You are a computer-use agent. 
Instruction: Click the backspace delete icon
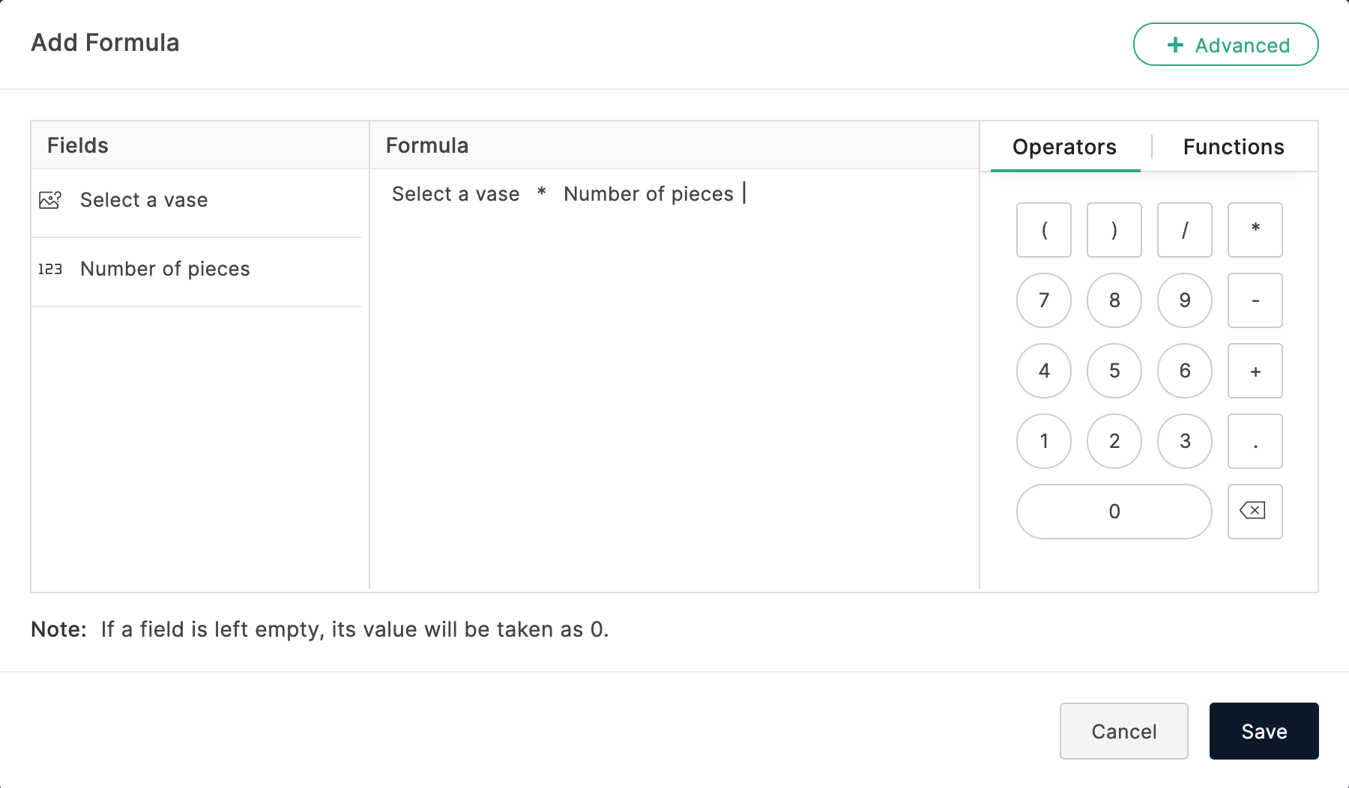(1255, 512)
